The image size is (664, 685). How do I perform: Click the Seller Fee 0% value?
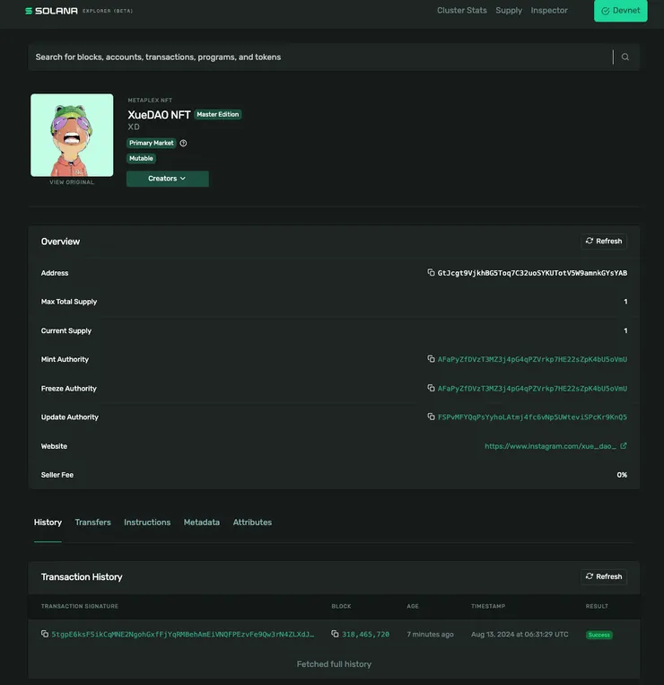click(x=622, y=475)
